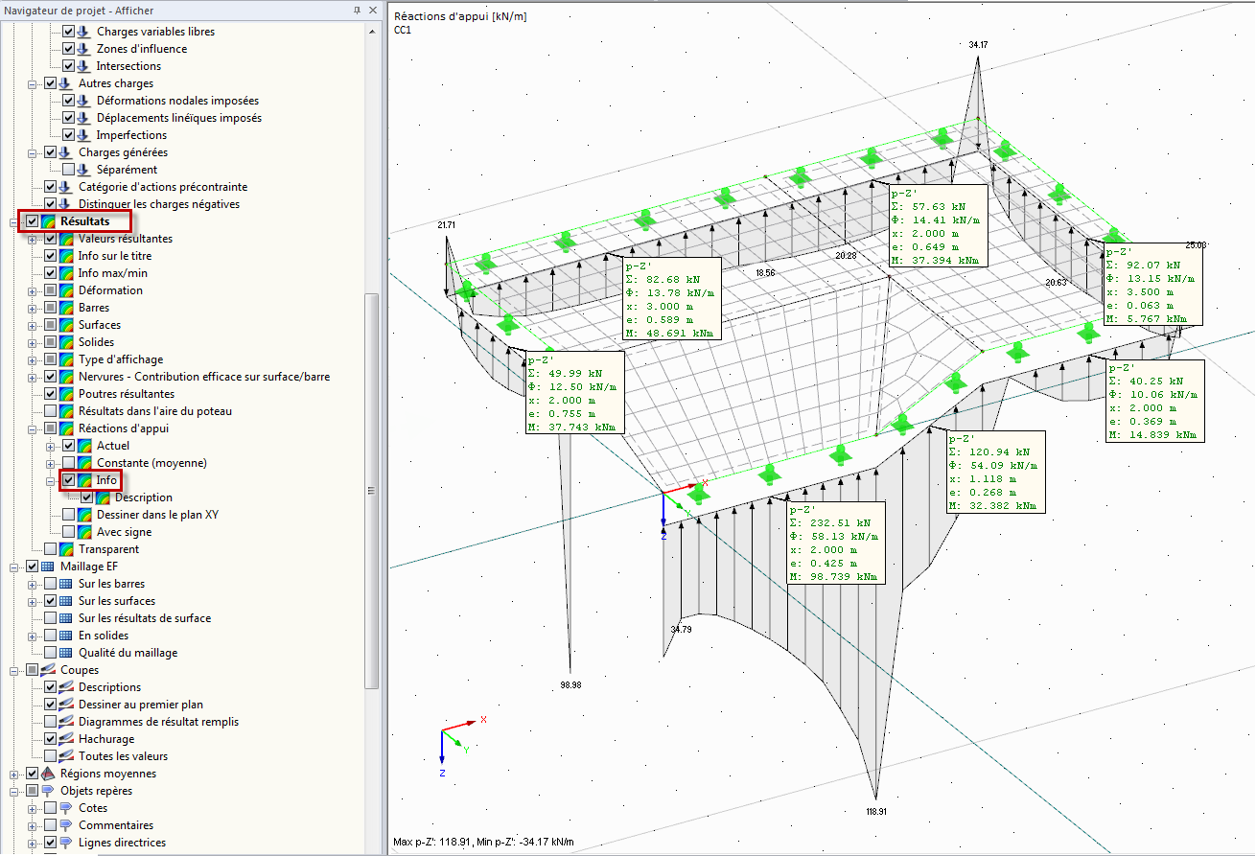The width and height of the screenshot is (1256, 856).
Task: Click the navigator vertical scrollbar thumb
Action: [371, 489]
